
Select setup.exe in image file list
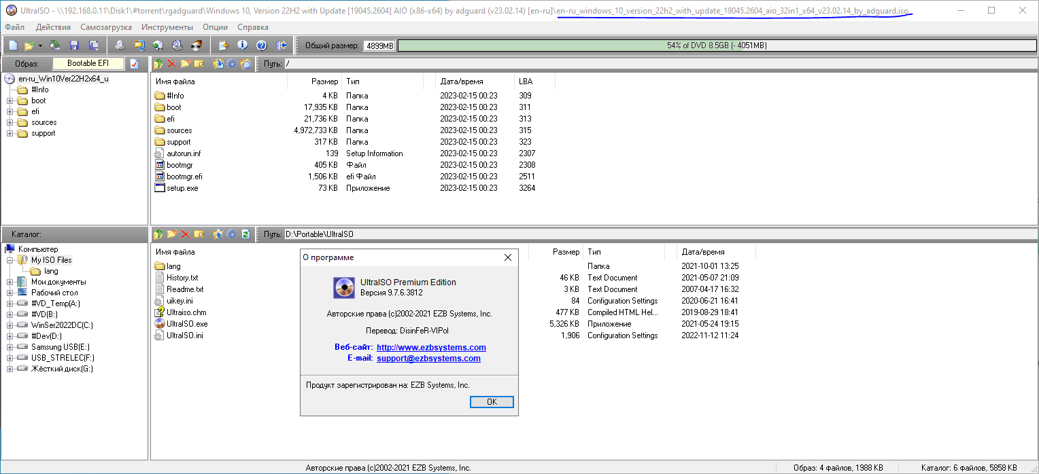click(182, 188)
